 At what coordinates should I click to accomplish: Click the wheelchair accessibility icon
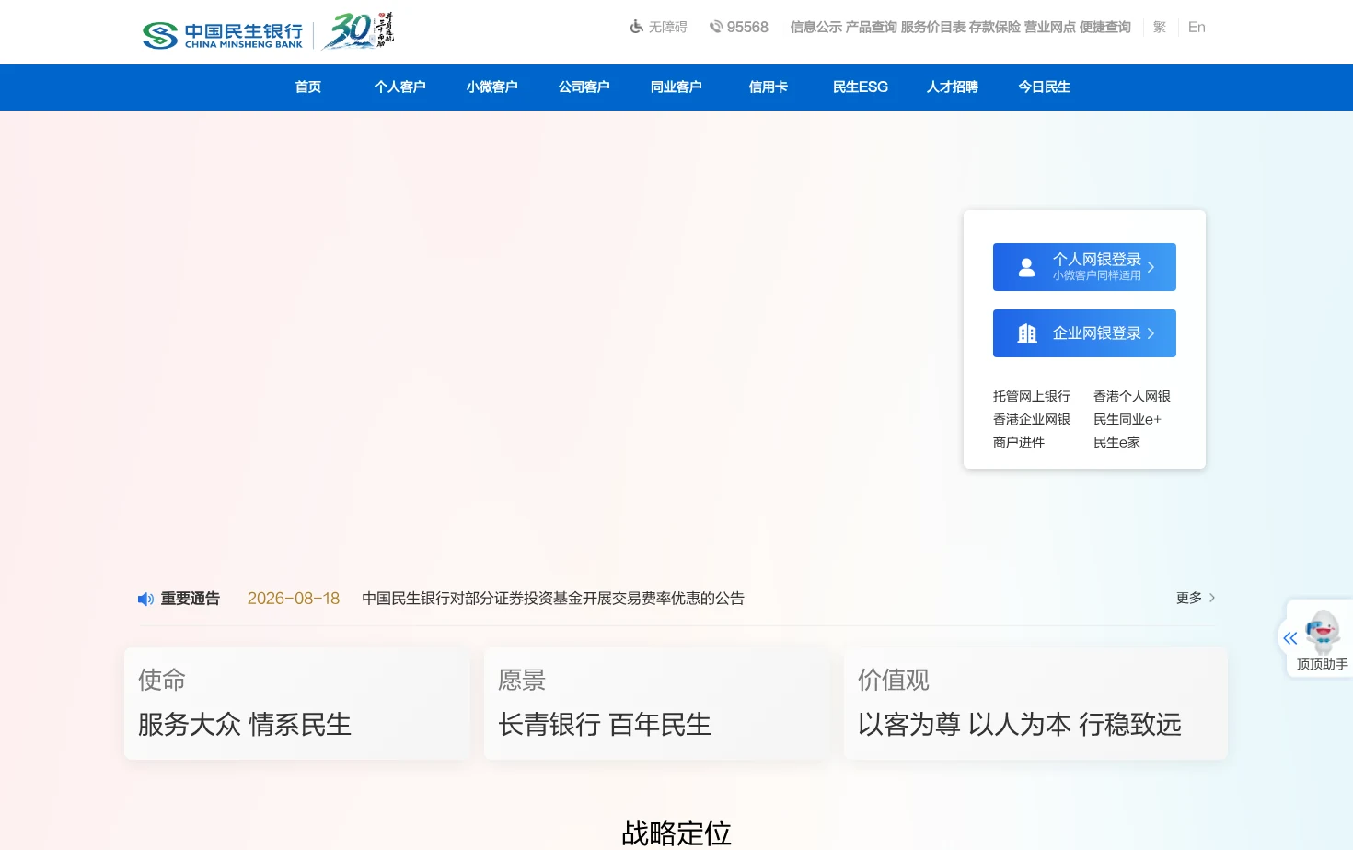click(636, 27)
